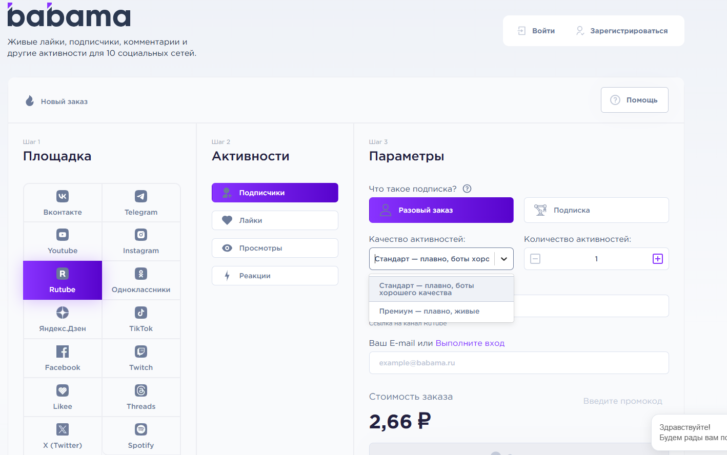Pick the Instagram platform icon
This screenshot has height=455, width=727.
(141, 235)
